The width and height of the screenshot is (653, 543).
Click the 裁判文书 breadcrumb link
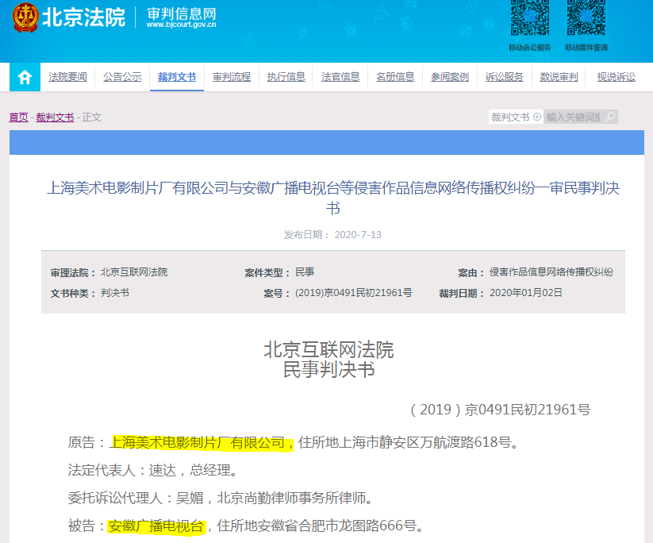click(x=55, y=117)
